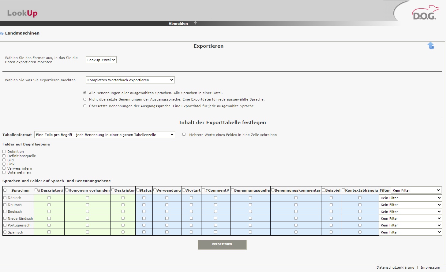
Task: Select 'Nicht übersetzte Benennungen' radio option
Action: [85, 99]
